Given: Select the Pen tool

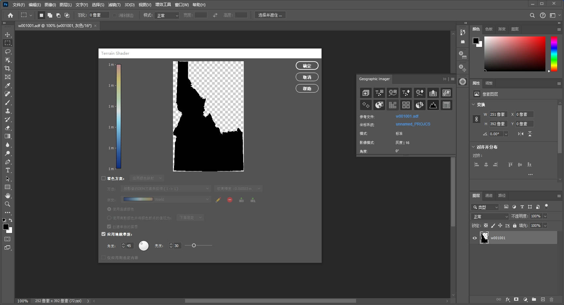Looking at the screenshot, I should tap(8, 162).
